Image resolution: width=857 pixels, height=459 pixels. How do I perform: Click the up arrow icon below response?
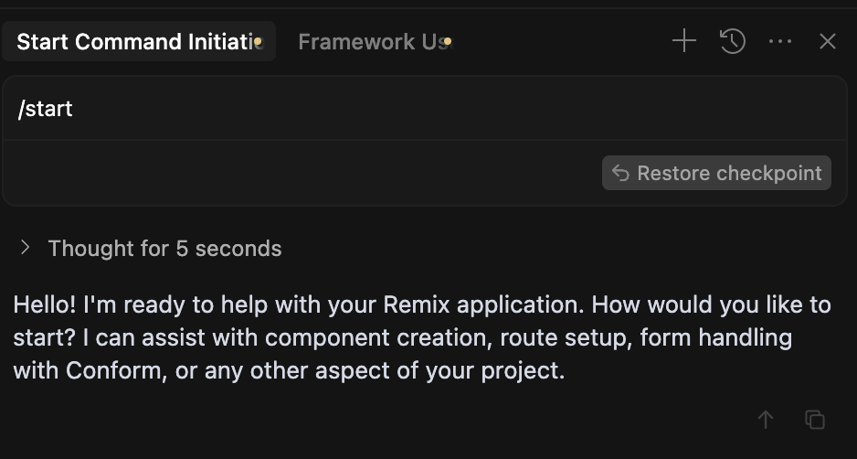point(766,420)
